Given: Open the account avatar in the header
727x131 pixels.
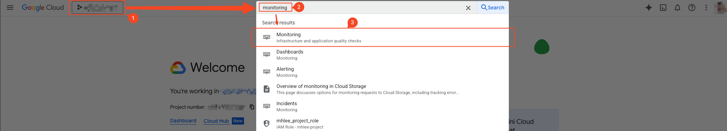Looking at the screenshot, I should (721, 8).
